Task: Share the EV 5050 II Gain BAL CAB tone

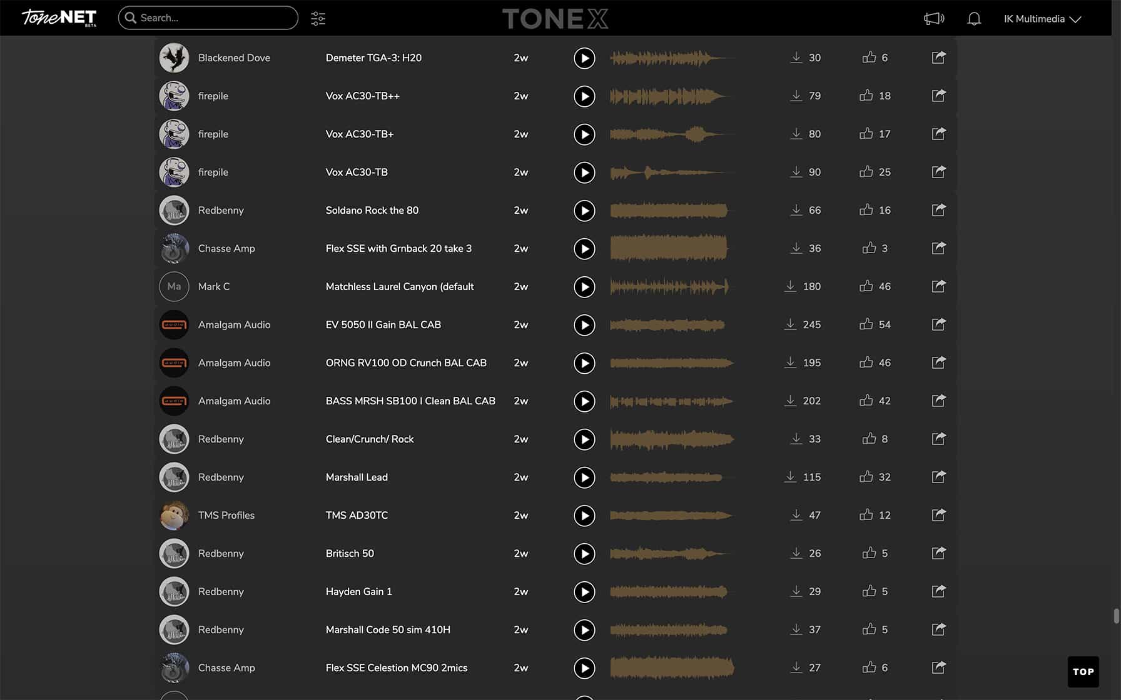Action: (x=938, y=324)
